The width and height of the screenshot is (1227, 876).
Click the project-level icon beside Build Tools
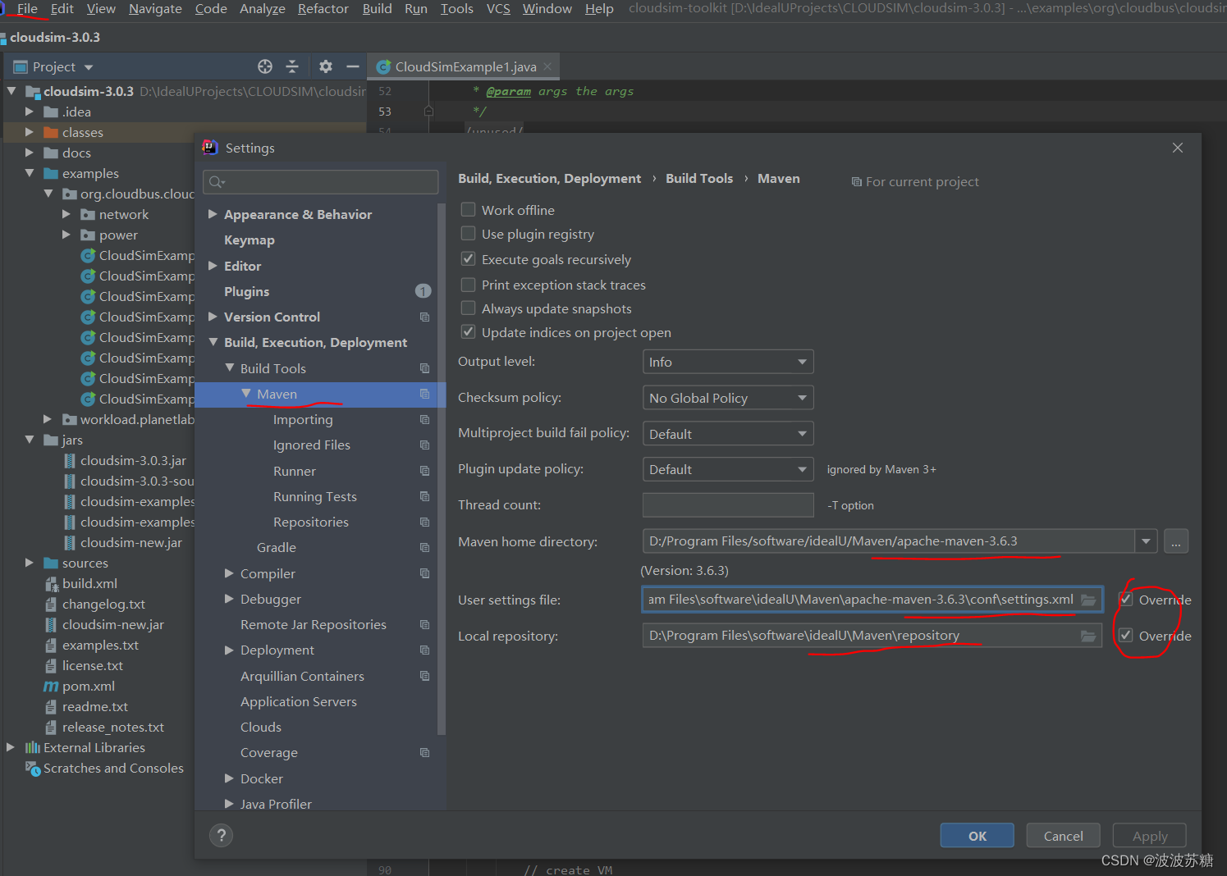[x=424, y=368]
